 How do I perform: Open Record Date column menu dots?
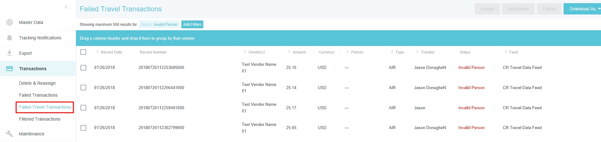pos(97,52)
